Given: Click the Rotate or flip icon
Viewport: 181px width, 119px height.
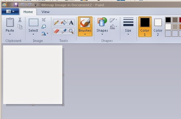Looking at the screenshot, I should [44, 34].
